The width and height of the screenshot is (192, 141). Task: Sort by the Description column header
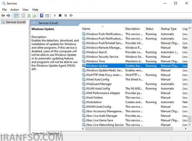click(x=134, y=29)
